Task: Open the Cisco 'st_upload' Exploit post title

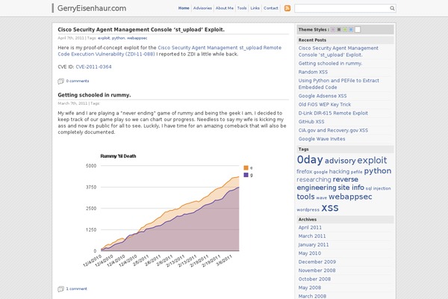Action: point(141,29)
